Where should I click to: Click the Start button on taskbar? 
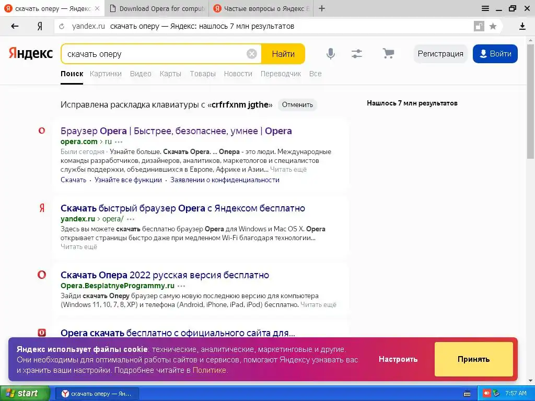coord(25,394)
